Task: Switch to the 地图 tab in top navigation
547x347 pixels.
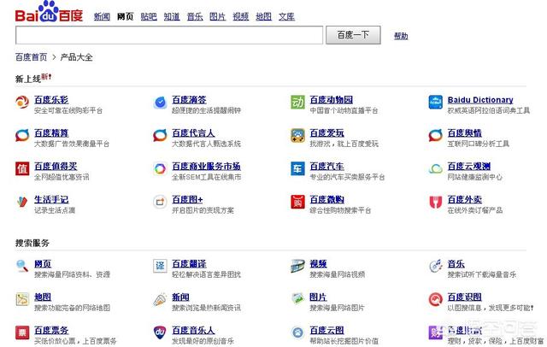Action: [263, 16]
